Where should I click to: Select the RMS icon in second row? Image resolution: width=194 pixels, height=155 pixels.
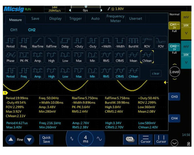pyautogui.click(x=106, y=57)
